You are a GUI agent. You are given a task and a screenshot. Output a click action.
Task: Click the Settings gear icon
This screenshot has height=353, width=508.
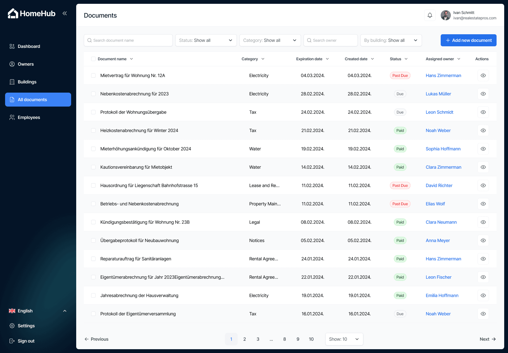[12, 326]
